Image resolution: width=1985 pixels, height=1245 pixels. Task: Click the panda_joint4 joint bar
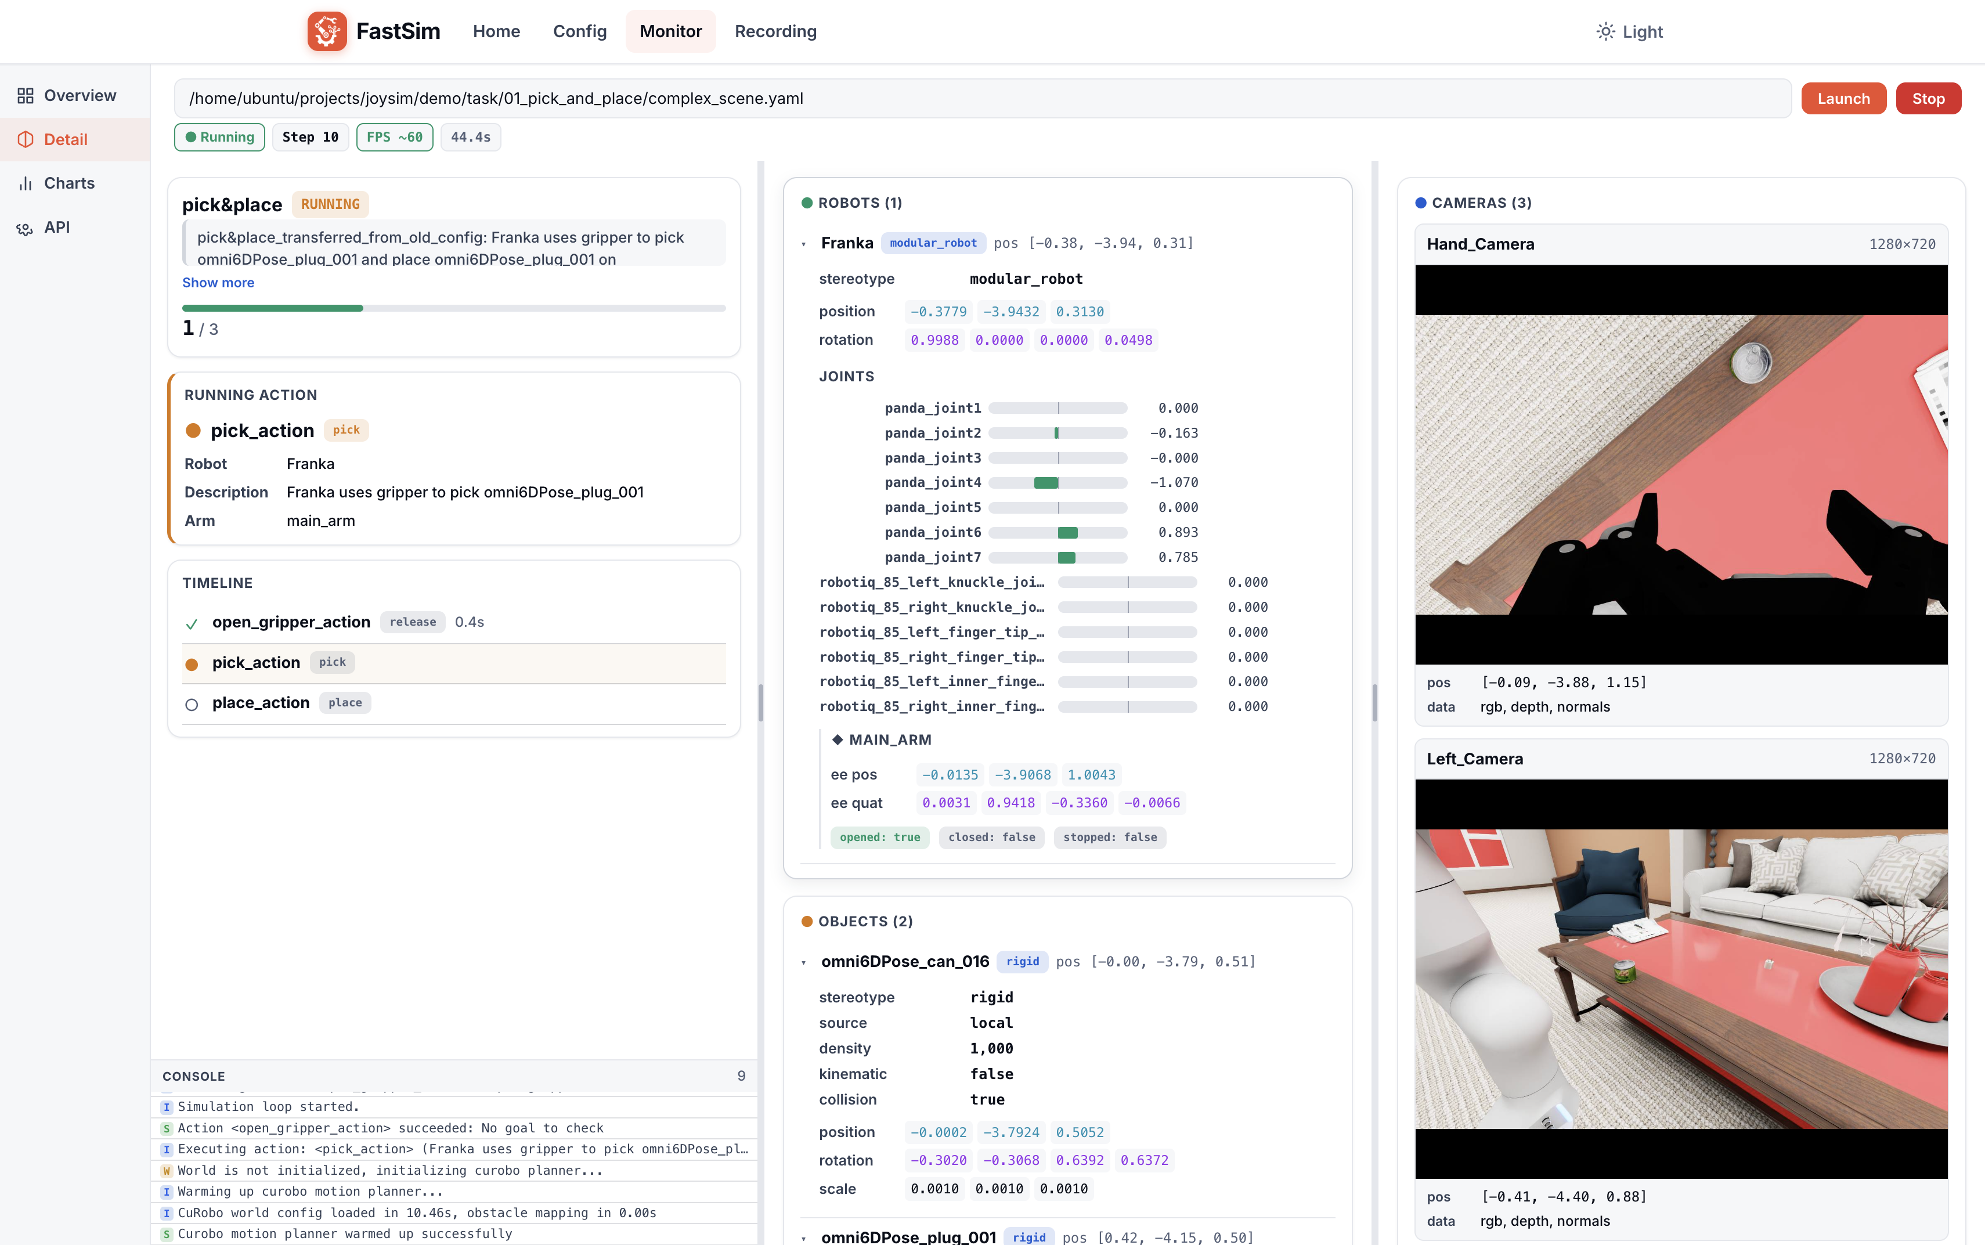tap(1057, 482)
